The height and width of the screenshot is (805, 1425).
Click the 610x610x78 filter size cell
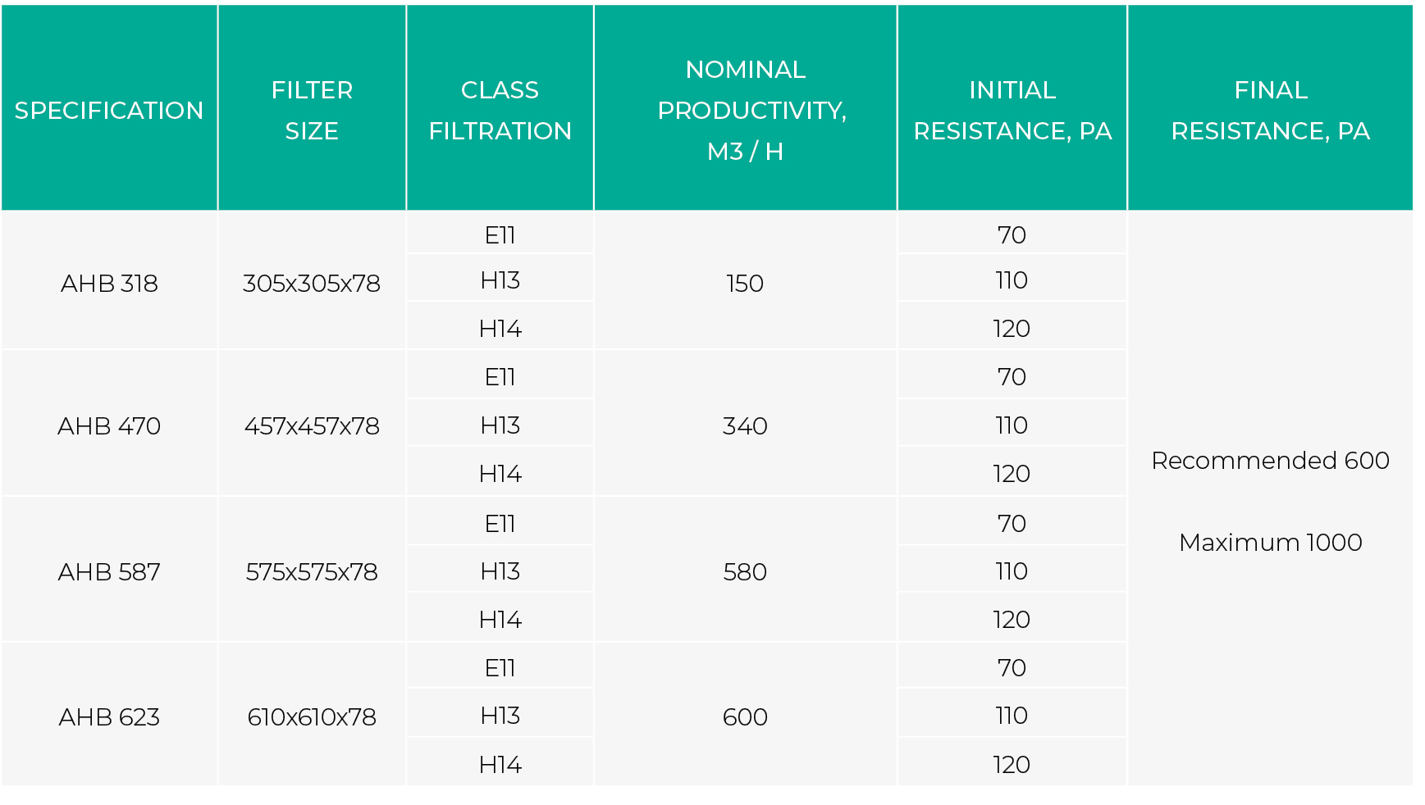tap(312, 716)
